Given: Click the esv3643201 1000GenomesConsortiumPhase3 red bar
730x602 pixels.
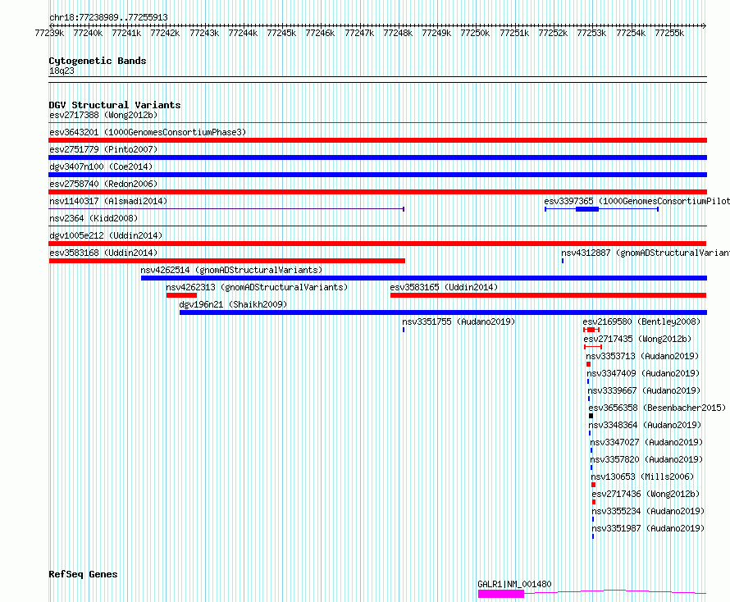Looking at the screenshot, I should coord(377,140).
